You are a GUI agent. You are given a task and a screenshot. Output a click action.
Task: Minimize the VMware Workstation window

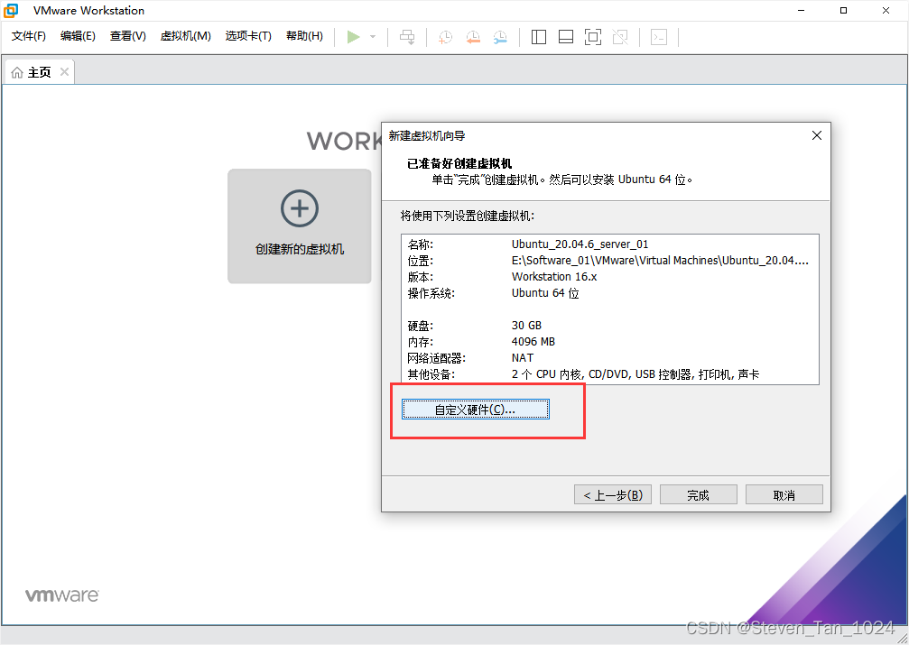pyautogui.click(x=802, y=11)
